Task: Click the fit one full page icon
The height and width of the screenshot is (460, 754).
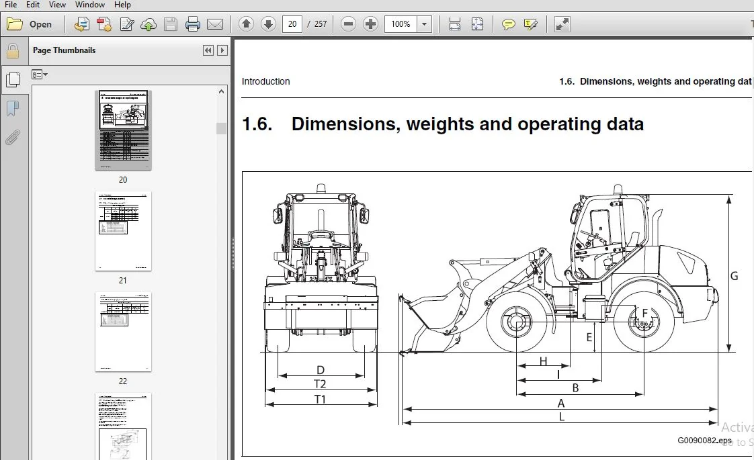Action: pos(477,24)
